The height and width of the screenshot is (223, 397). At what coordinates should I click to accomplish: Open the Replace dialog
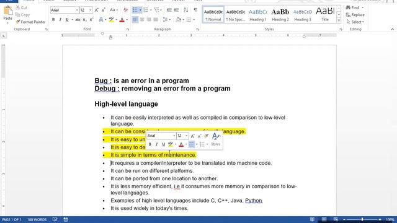(x=355, y=15)
